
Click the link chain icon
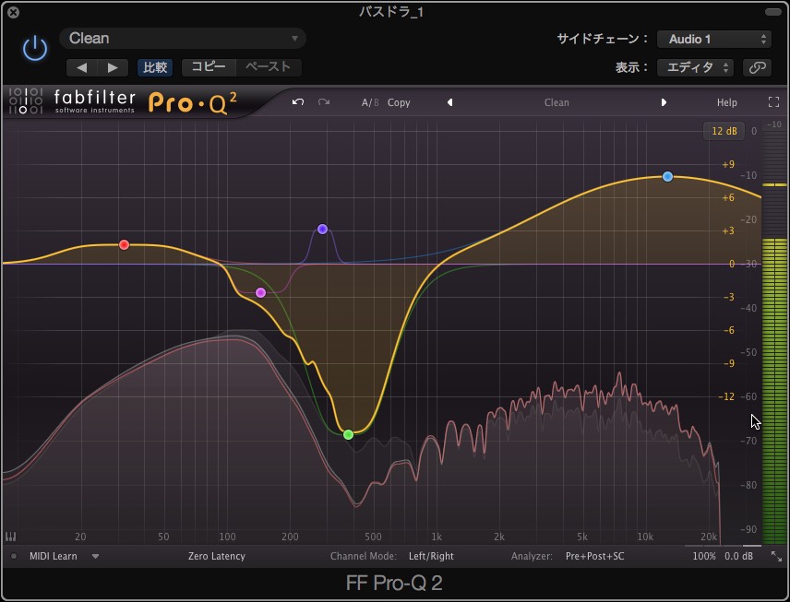[x=757, y=67]
